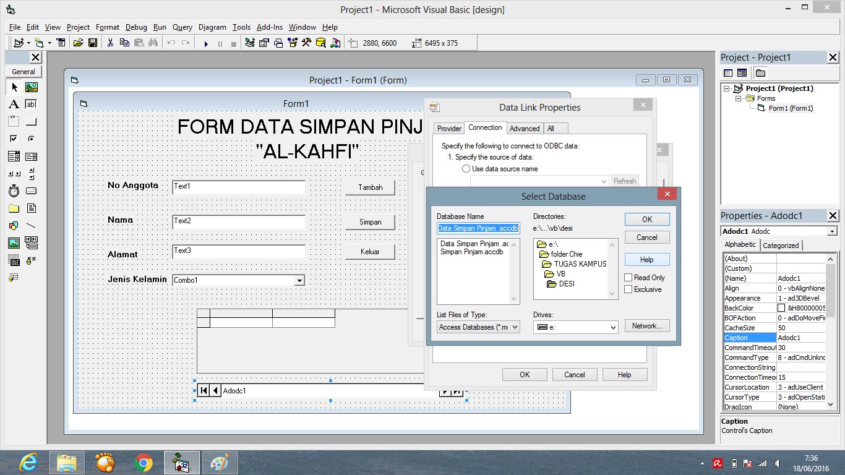Pick the CheckBox control in toolbox

pyautogui.click(x=14, y=139)
